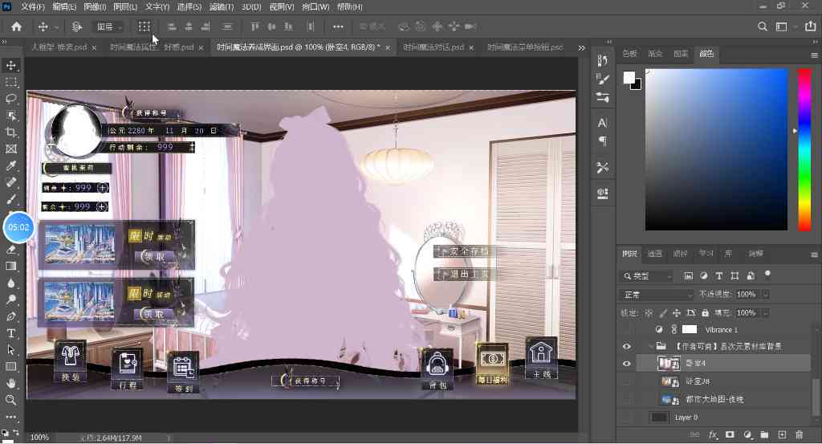Image resolution: width=822 pixels, height=444 pixels.
Task: Show the Layer 0 layer
Action: click(x=626, y=418)
